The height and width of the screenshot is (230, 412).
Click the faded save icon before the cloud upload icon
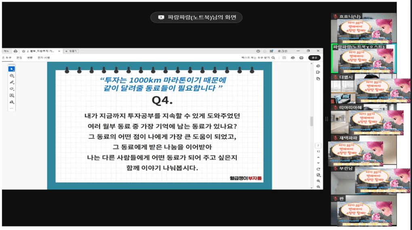click(x=284, y=58)
